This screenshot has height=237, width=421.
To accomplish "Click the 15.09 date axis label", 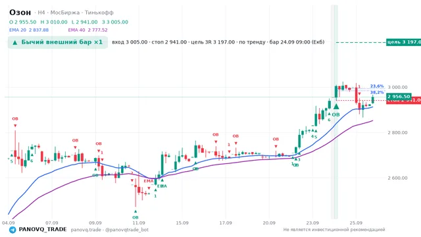I will click(182, 223).
